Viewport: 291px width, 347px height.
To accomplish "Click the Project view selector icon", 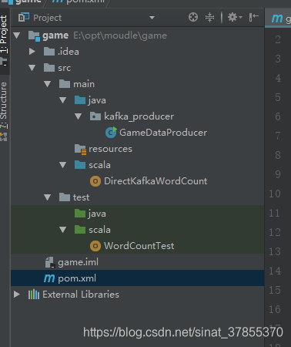I will coord(24,18).
